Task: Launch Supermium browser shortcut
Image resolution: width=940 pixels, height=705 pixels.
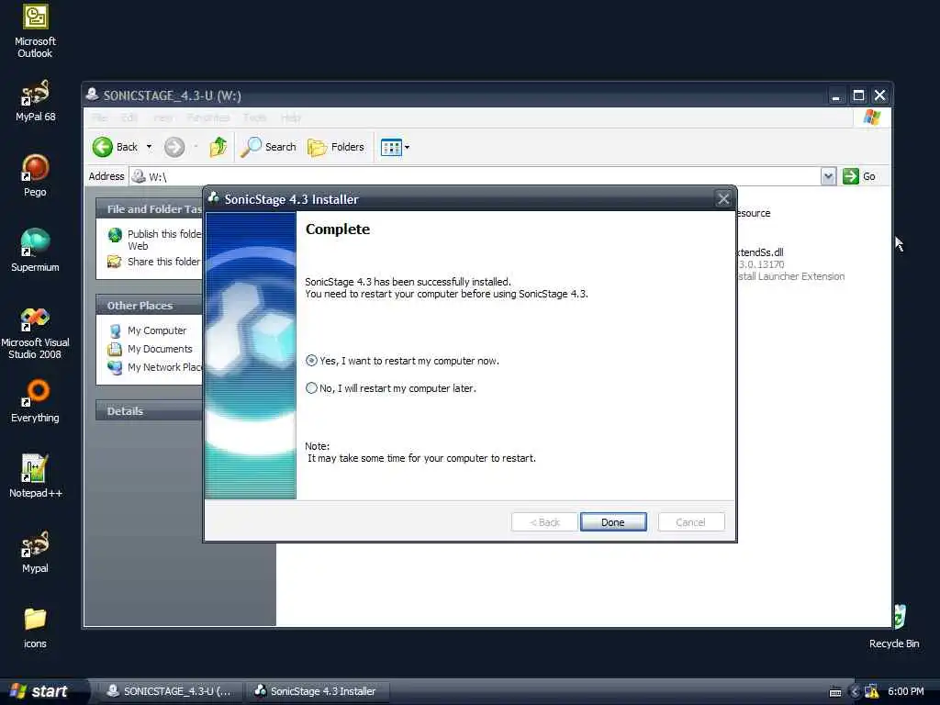Action: coord(35,250)
